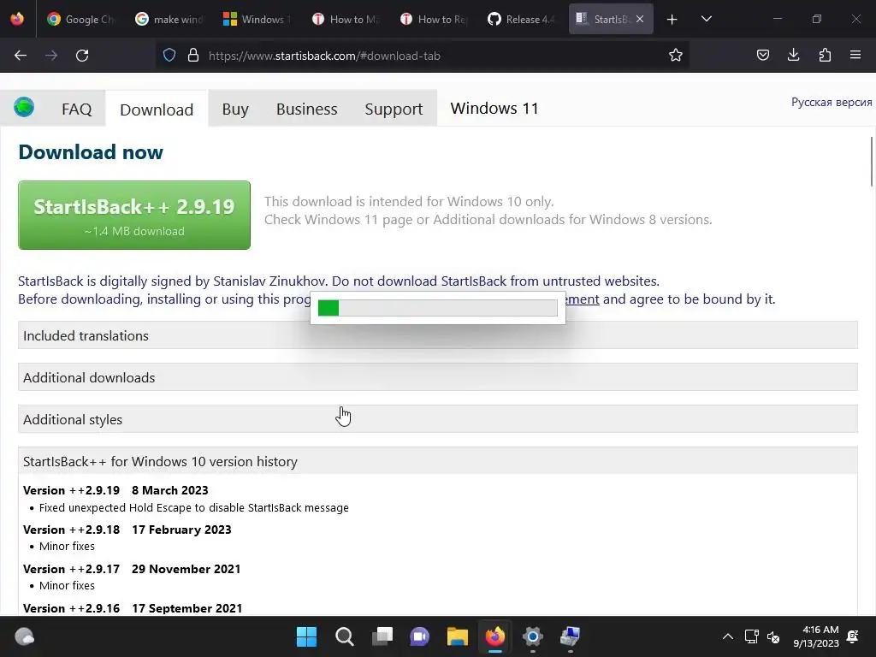The image size is (876, 657).
Task: Switch to the GitHub Release 4.4 tab
Action: pos(521,19)
